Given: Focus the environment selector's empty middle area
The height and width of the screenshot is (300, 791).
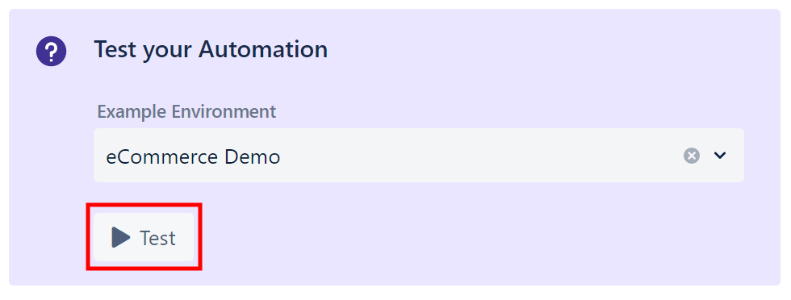Looking at the screenshot, I should 479,156.
